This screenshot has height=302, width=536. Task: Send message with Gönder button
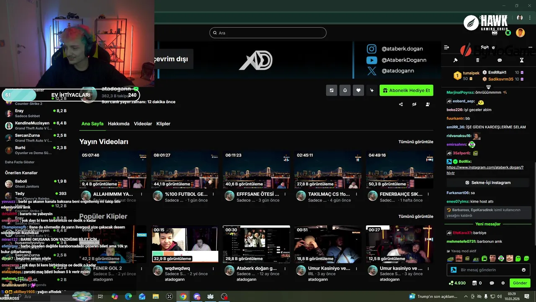pos(520,283)
